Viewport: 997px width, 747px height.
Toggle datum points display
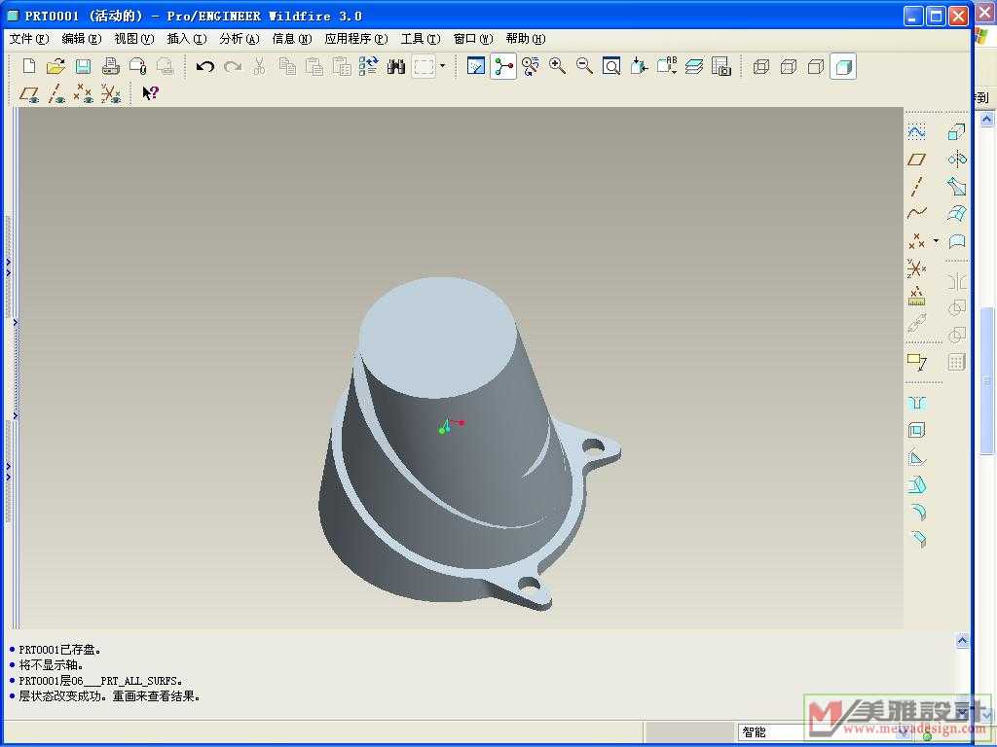point(83,94)
